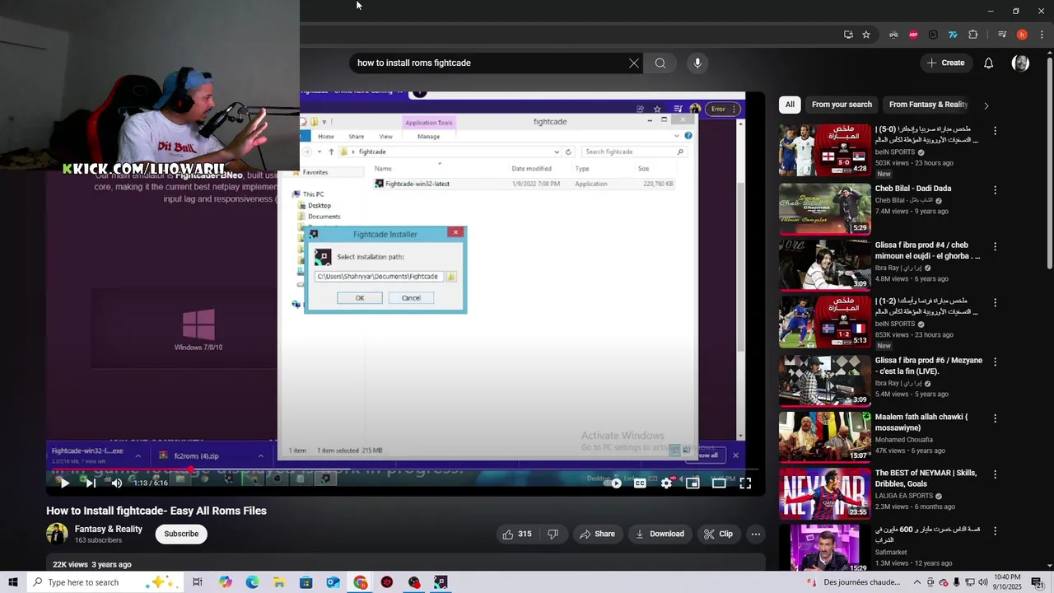Skip to next video
Screen dimensions: 1054x593
[91, 483]
